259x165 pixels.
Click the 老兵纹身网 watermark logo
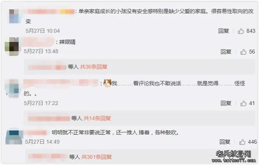(234, 156)
